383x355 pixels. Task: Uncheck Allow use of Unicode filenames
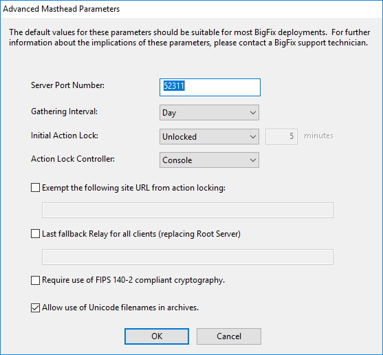[36, 308]
